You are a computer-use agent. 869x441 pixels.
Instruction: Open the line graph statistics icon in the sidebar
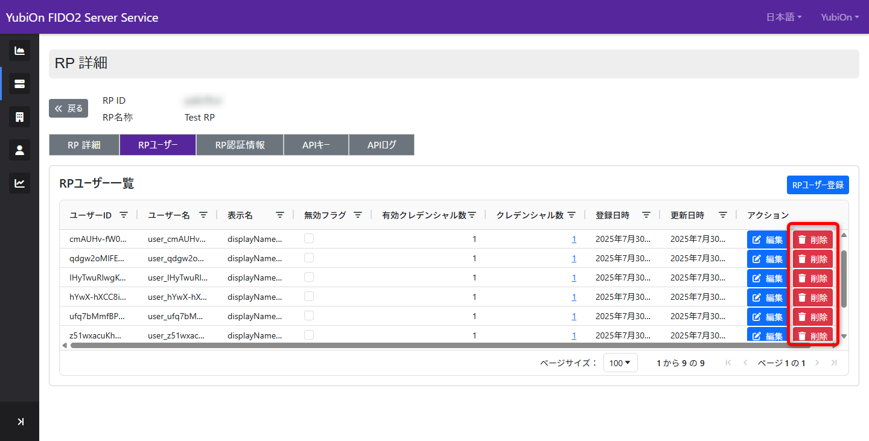19,183
